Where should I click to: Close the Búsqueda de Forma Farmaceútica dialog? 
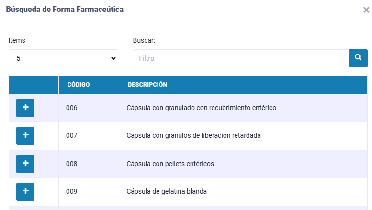(x=366, y=10)
